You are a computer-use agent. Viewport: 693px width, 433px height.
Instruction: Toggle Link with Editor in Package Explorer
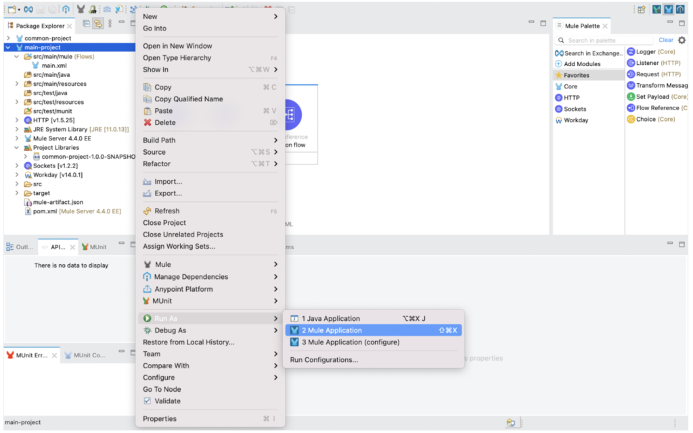pyautogui.click(x=98, y=24)
